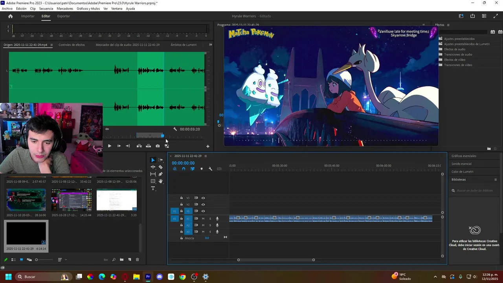Adjust the Project panel thumbnail zoom slider

[x=37, y=260]
